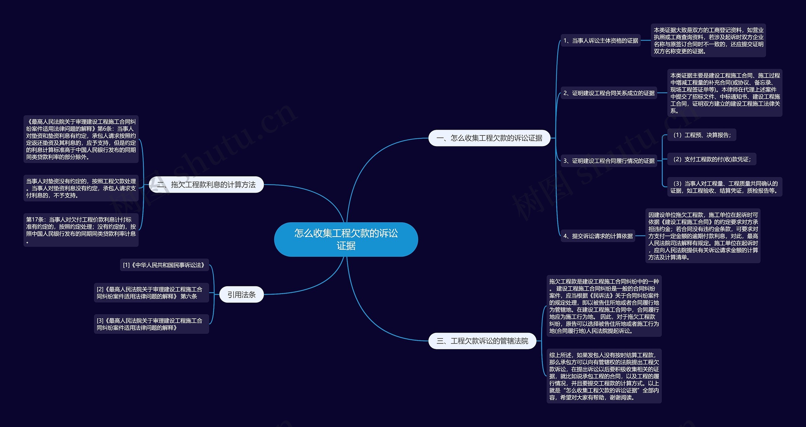
Task: Select node 4、提交诉讼请求的计算依据
Action: pos(598,236)
